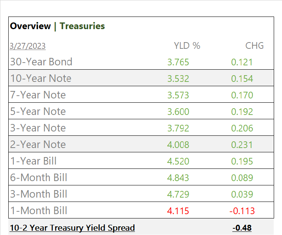This screenshot has height=235, width=282.
Task: Select the 3/27/2023 date cell
Action: tap(28, 46)
